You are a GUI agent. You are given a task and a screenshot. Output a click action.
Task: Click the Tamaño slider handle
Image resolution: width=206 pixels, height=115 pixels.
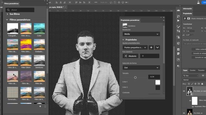(135, 78)
